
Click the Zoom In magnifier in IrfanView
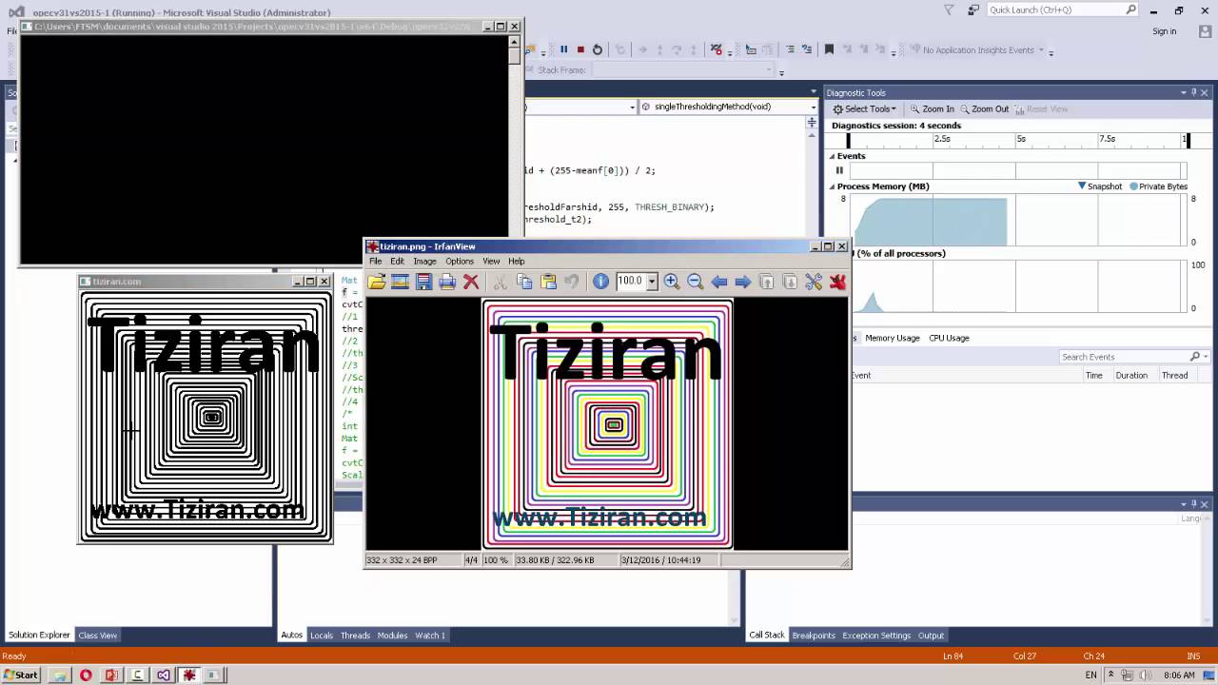672,282
